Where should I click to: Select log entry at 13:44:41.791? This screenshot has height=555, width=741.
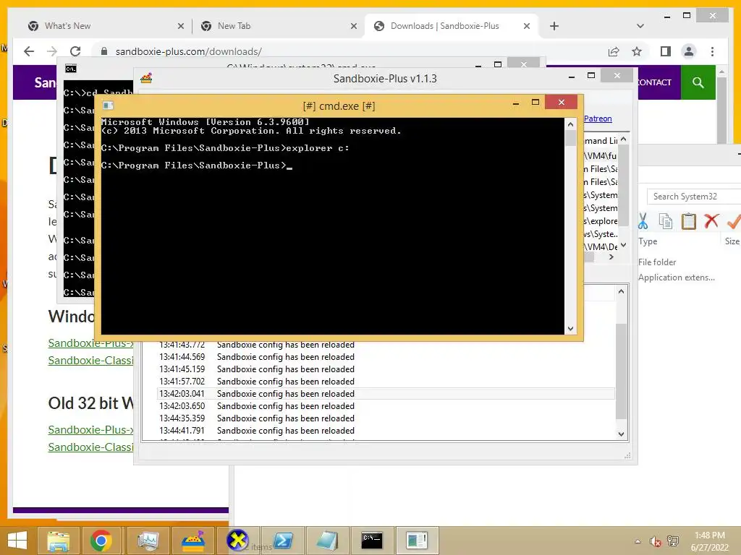tap(386, 431)
